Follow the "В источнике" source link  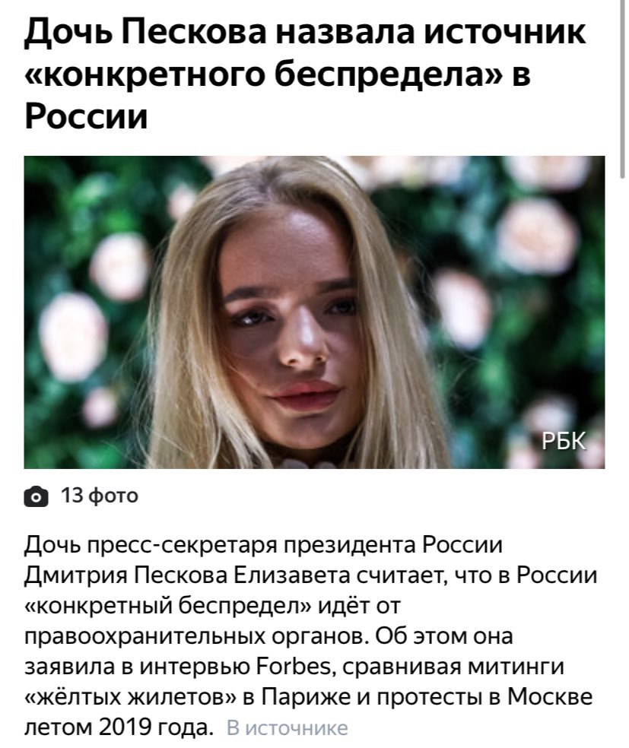(287, 728)
